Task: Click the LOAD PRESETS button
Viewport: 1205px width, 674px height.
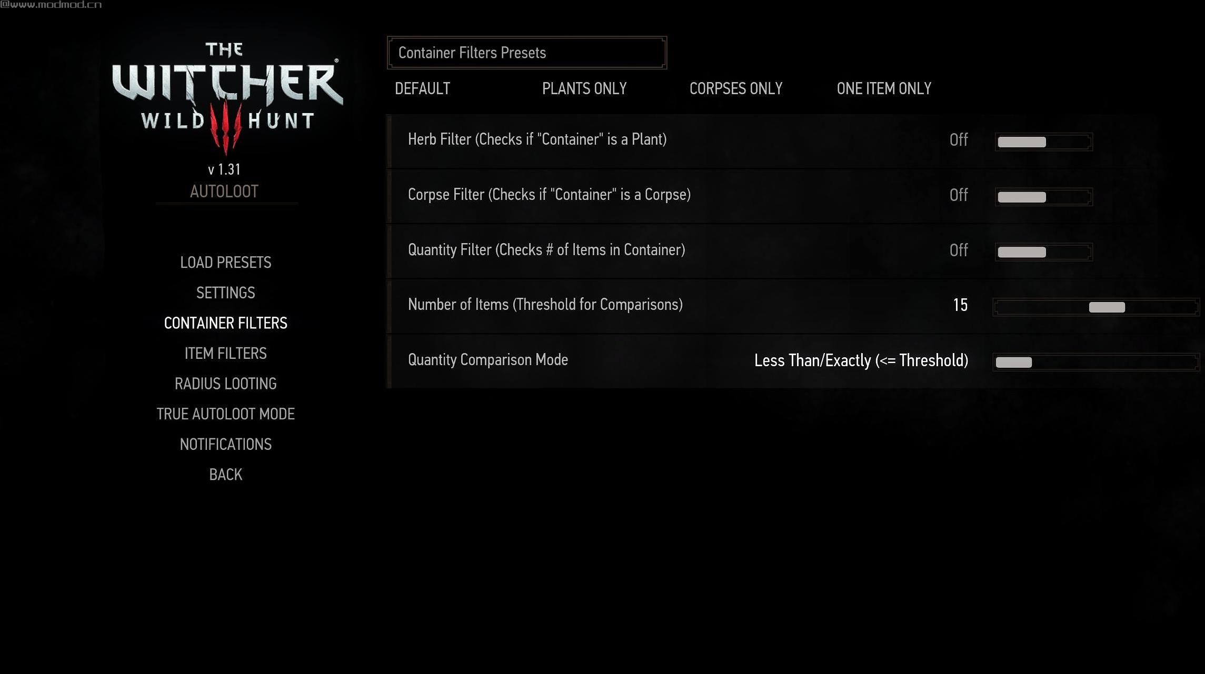Action: 225,262
